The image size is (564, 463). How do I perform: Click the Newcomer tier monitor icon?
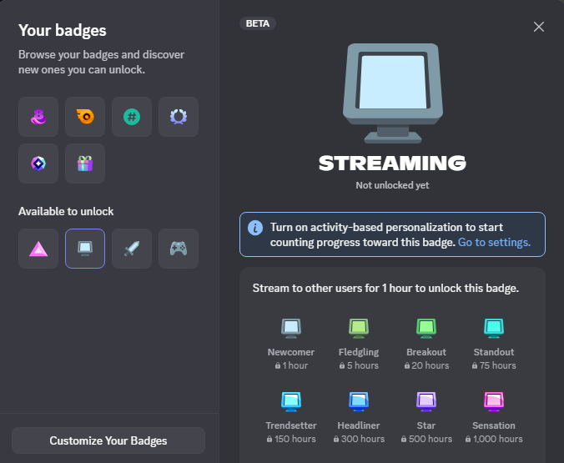pyautogui.click(x=291, y=328)
